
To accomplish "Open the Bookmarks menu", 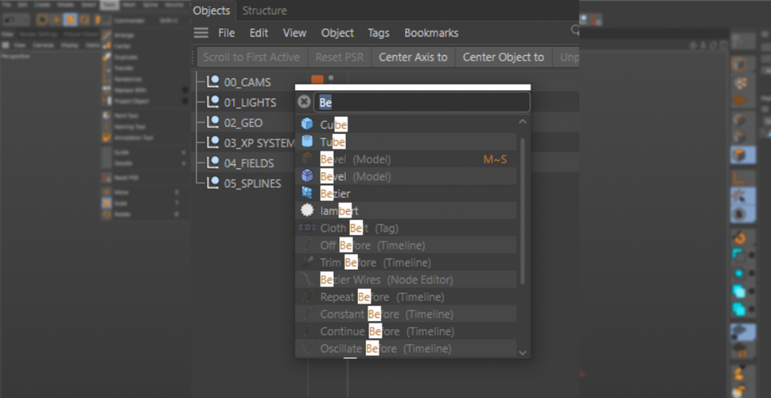I will pos(431,33).
